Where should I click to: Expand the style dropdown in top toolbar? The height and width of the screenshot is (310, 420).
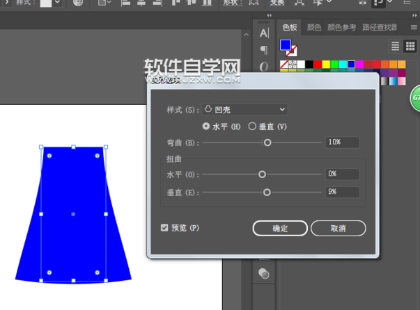(x=57, y=2)
